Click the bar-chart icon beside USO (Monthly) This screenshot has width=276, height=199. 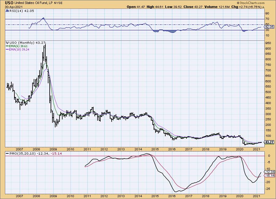pos(7,43)
